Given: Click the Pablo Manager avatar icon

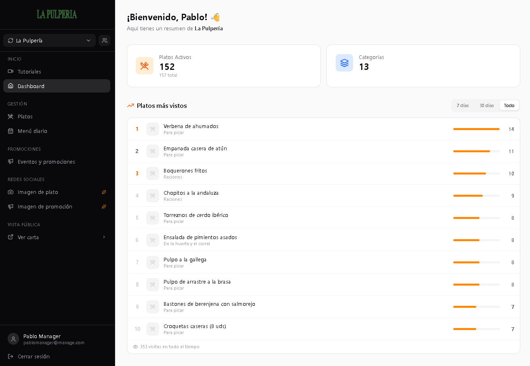Looking at the screenshot, I should point(13,339).
